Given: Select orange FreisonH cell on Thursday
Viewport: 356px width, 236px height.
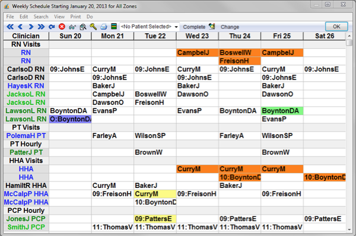Looking at the screenshot, I should (240, 61).
